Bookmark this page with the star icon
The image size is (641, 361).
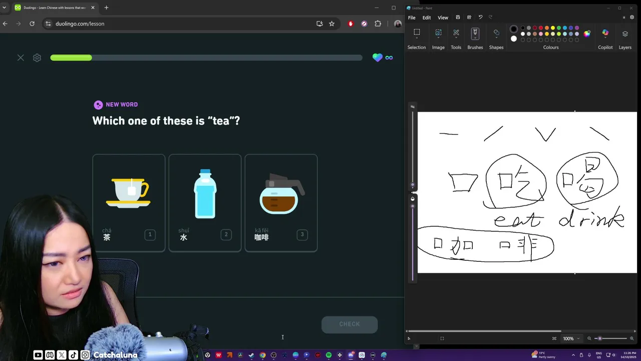(332, 24)
